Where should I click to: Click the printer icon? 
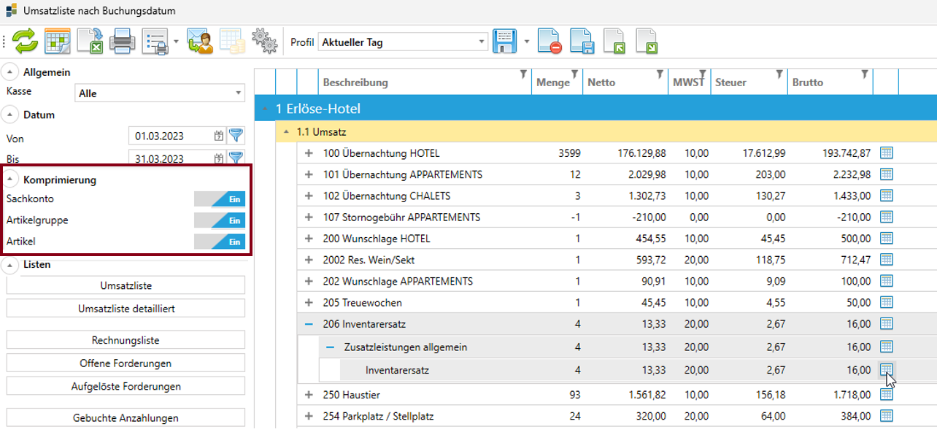pos(123,42)
